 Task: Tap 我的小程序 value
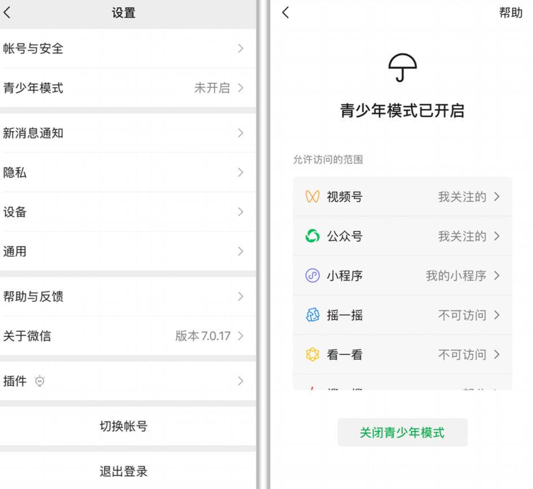click(x=456, y=275)
